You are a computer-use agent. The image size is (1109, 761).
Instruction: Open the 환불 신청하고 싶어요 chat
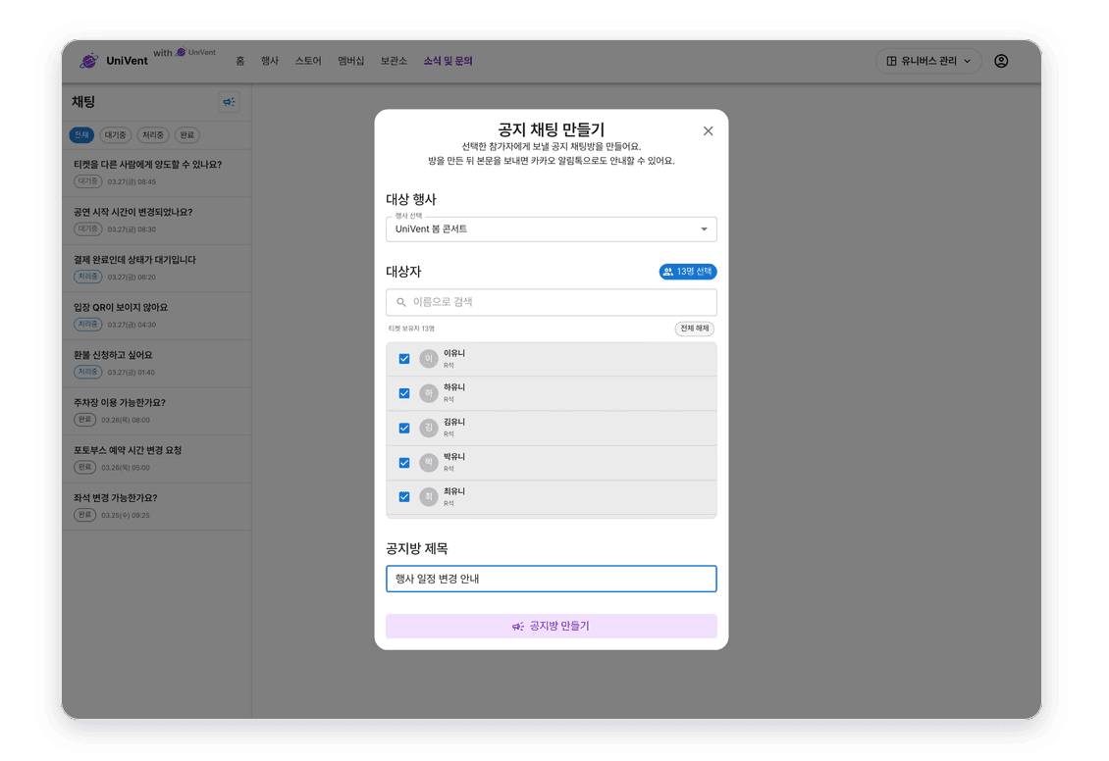pyautogui.click(x=157, y=363)
